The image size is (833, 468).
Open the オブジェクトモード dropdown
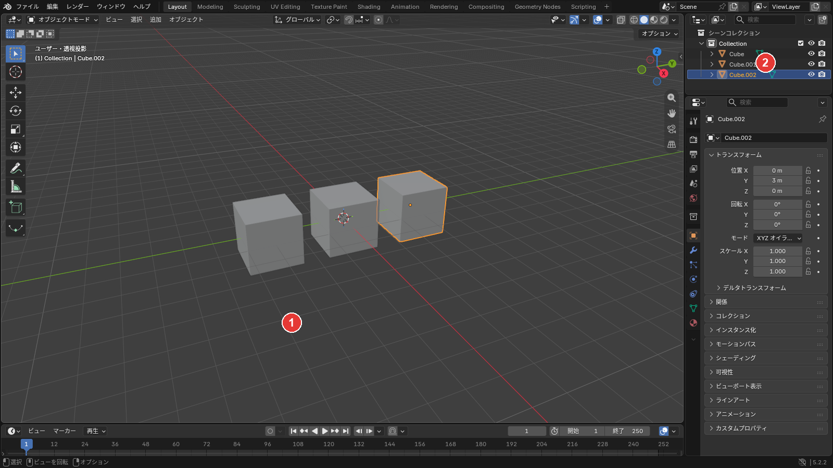(62, 20)
